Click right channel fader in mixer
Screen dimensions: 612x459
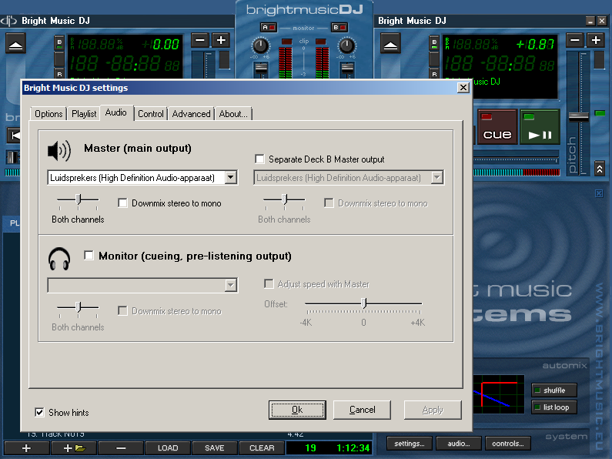click(347, 68)
